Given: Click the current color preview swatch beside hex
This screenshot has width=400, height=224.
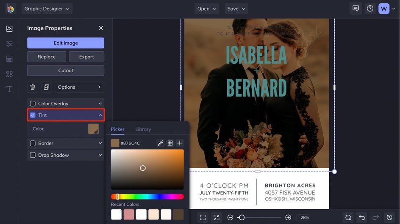Looking at the screenshot, I should click(115, 143).
